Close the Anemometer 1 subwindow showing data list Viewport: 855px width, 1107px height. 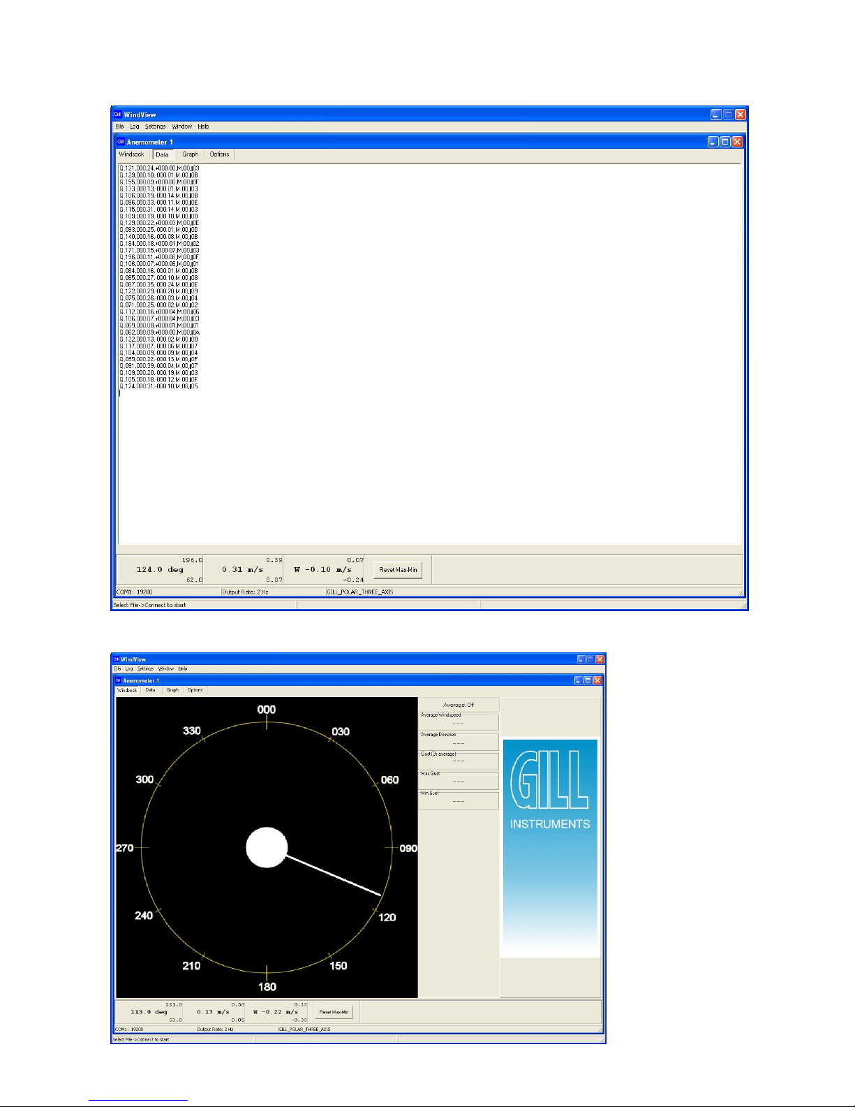[x=737, y=142]
